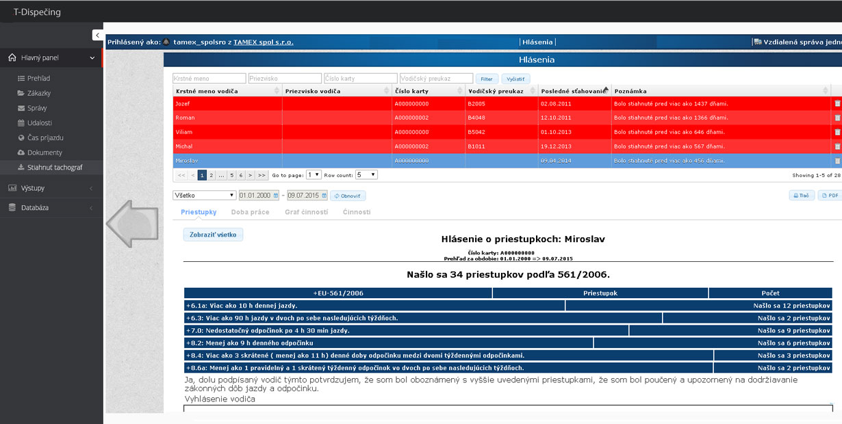842x424 pixels.
Task: Open the Go to page dropdown
Action: click(x=313, y=175)
